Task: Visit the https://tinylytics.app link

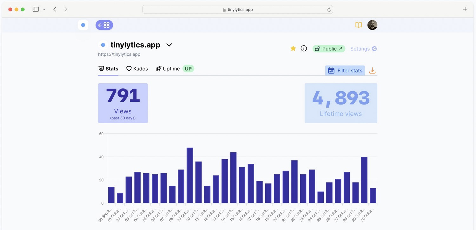Action: point(119,54)
